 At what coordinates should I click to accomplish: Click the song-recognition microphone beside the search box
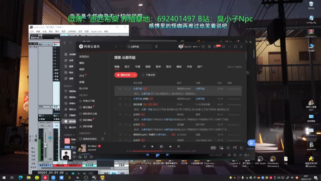point(156,47)
